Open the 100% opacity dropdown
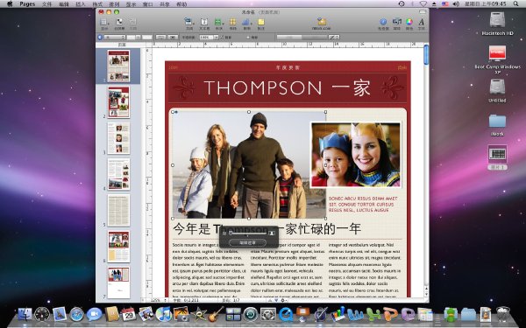The width and height of the screenshot is (526, 328). (x=217, y=38)
